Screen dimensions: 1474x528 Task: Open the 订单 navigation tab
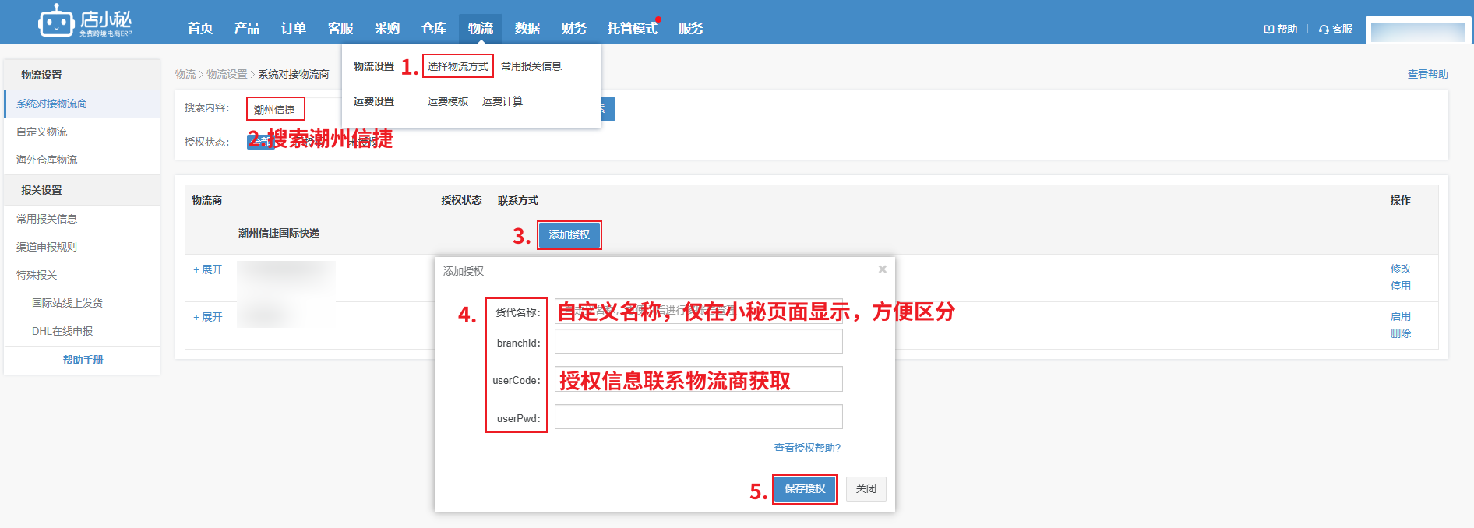tap(294, 28)
